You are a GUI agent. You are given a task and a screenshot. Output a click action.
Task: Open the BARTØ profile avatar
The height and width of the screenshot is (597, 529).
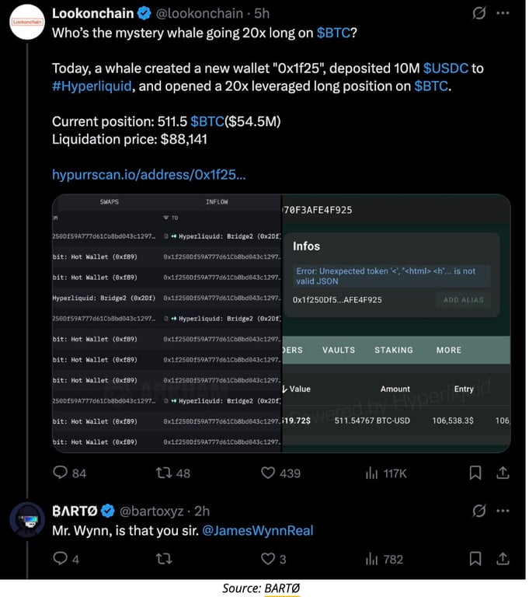tap(27, 520)
